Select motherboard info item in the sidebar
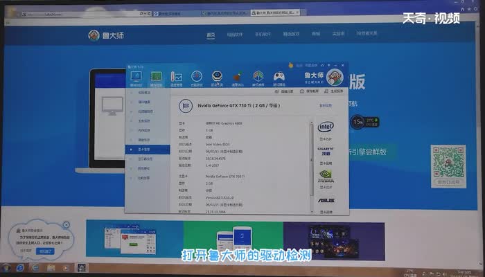This screenshot has width=485, height=277. point(144,121)
